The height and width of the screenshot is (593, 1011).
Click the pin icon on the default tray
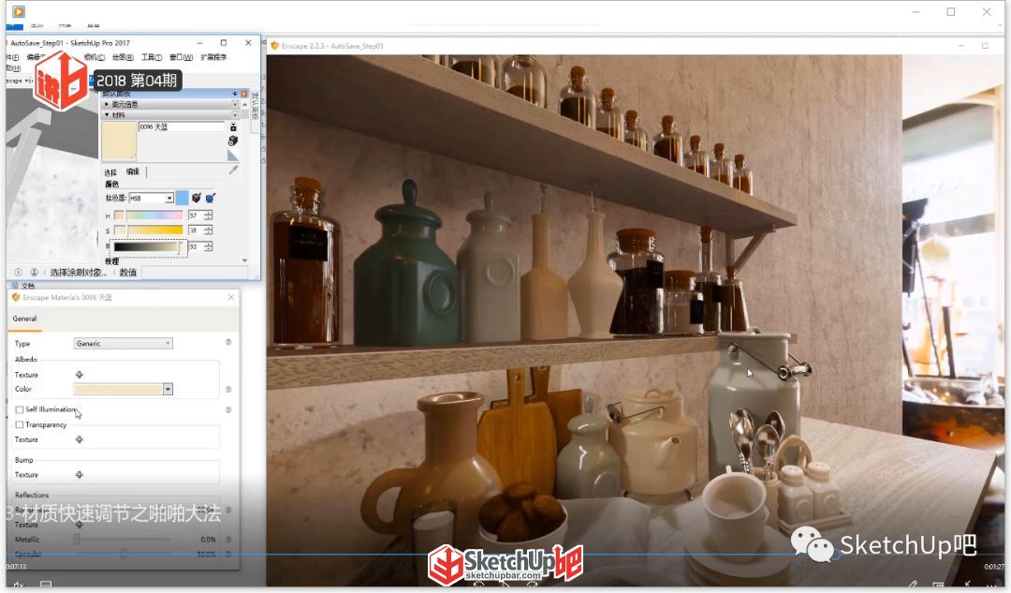pos(235,94)
